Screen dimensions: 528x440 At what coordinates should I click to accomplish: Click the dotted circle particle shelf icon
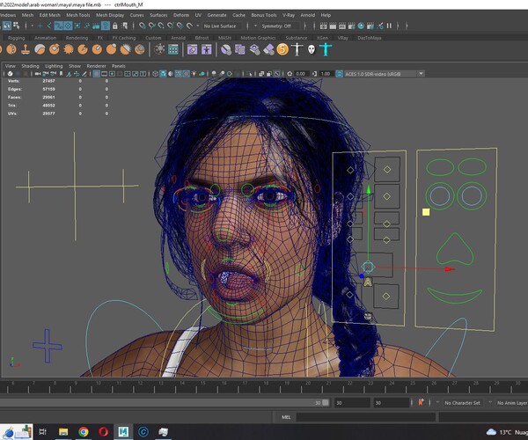pos(159,49)
